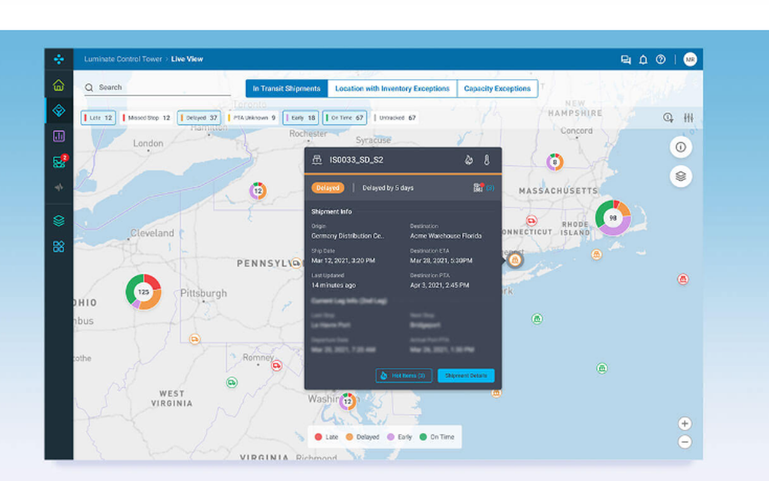This screenshot has height=481, width=769.
Task: Click the time alert icon near filters
Action: [x=668, y=118]
